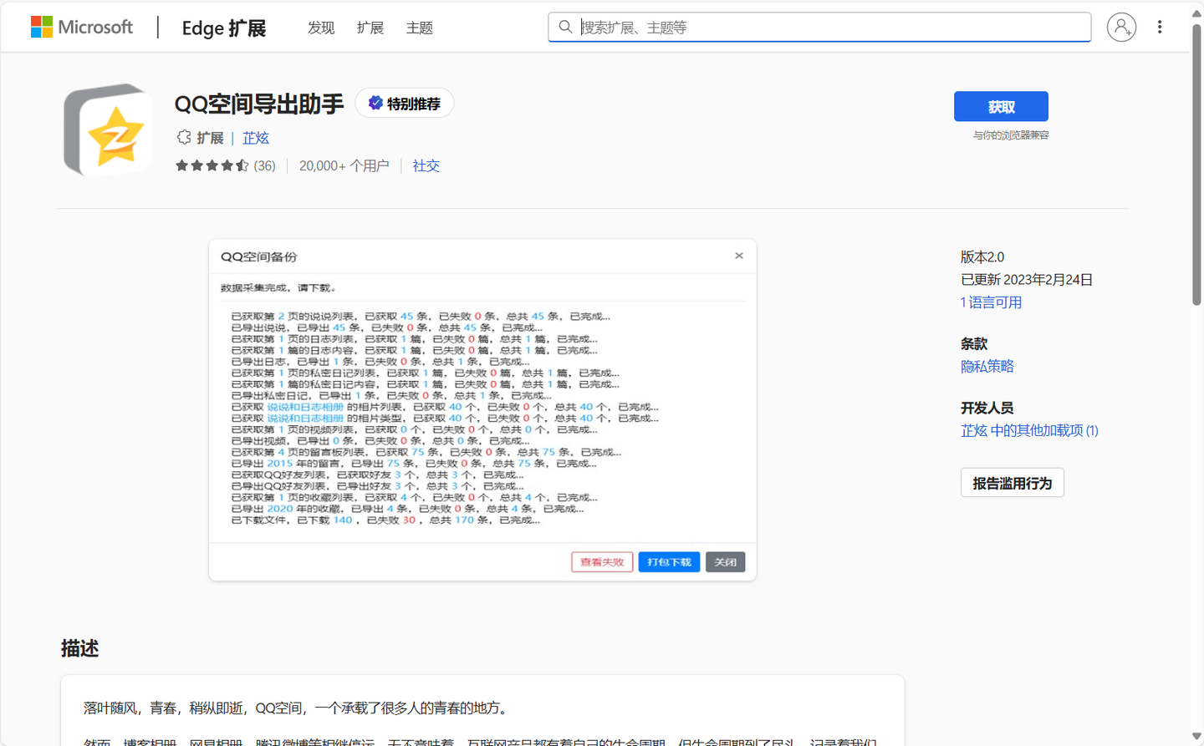The image size is (1204, 746).
Task: Click 关闭 button in the screenshot
Action: point(725,562)
